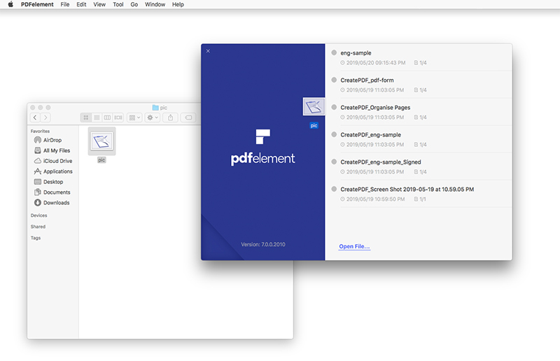Click the Open File... link
Image resolution: width=560 pixels, height=361 pixels.
point(354,247)
